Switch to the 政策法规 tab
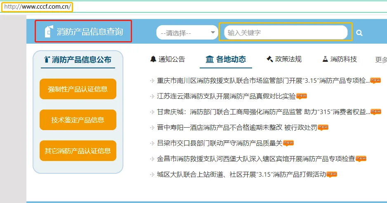387x203 pixels. [288, 59]
